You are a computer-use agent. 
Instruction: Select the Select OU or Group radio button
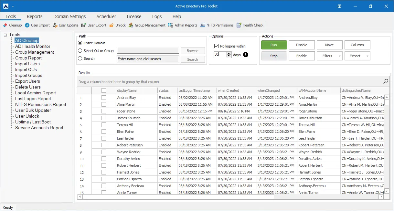click(x=80, y=50)
